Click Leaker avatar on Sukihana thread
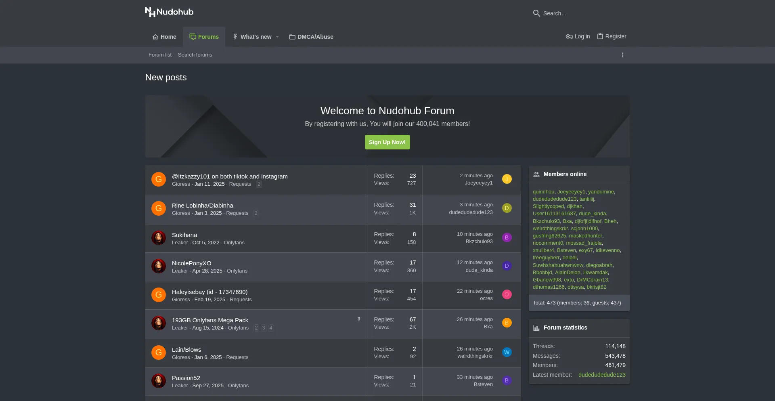The width and height of the screenshot is (775, 401). tap(159, 238)
